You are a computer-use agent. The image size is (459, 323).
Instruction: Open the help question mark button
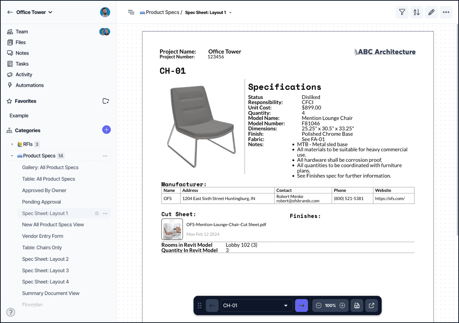coord(11,312)
